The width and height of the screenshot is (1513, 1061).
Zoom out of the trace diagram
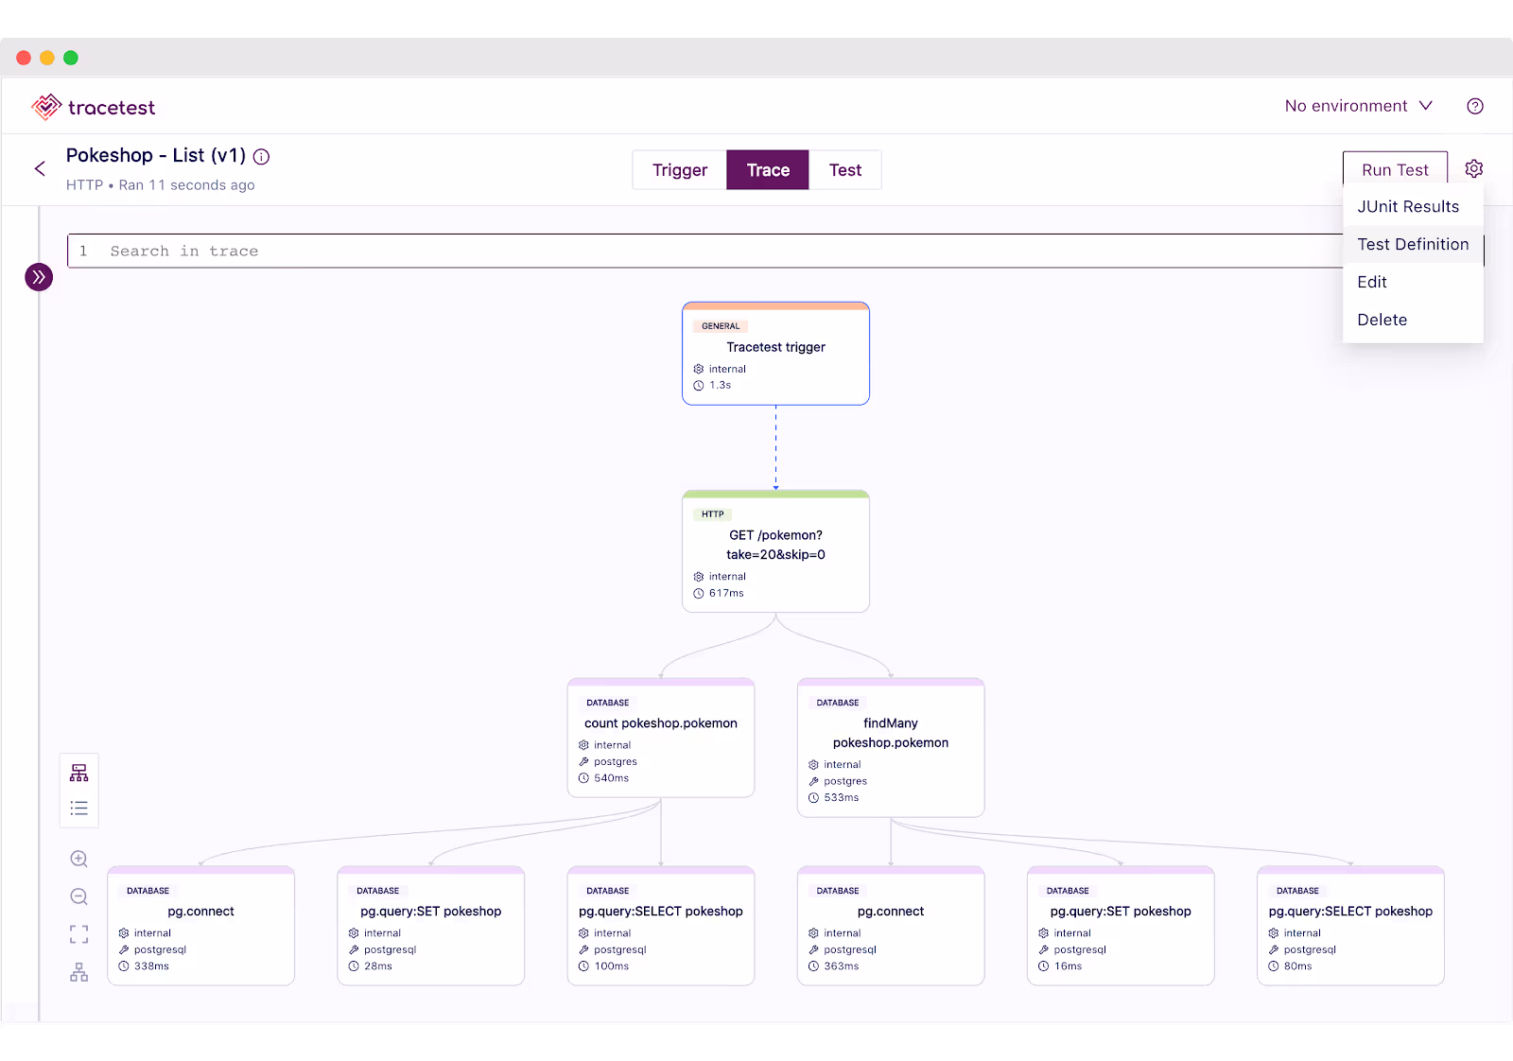(79, 896)
